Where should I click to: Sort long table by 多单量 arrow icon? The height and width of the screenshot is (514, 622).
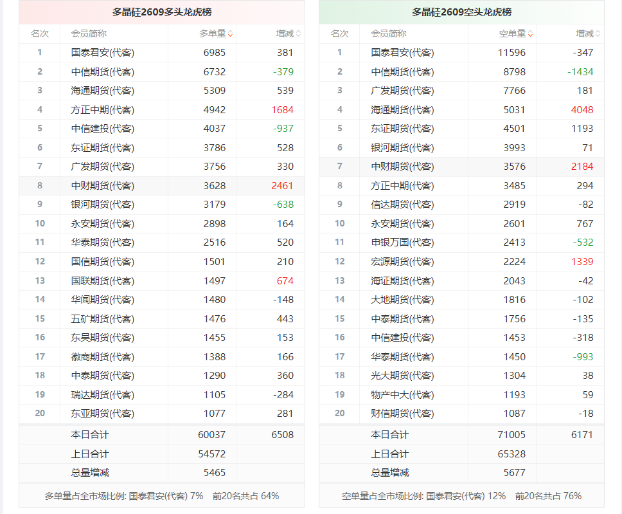(x=231, y=33)
